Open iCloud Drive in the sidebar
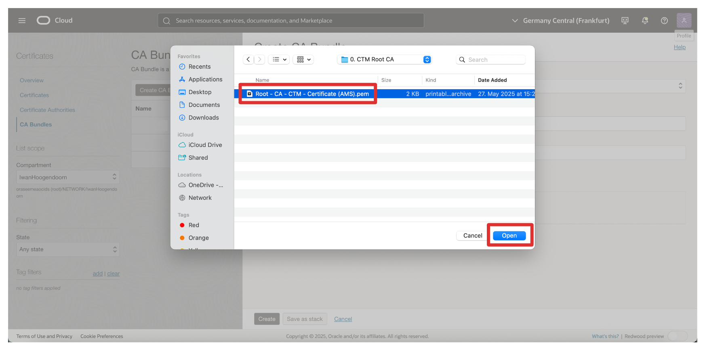 [x=205, y=145]
